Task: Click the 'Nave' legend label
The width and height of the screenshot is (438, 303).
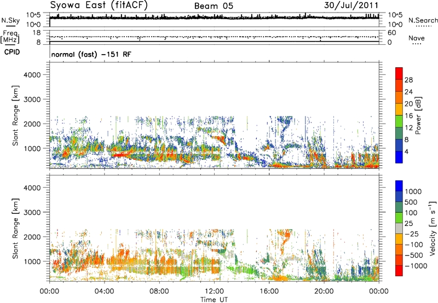Action: [416, 38]
